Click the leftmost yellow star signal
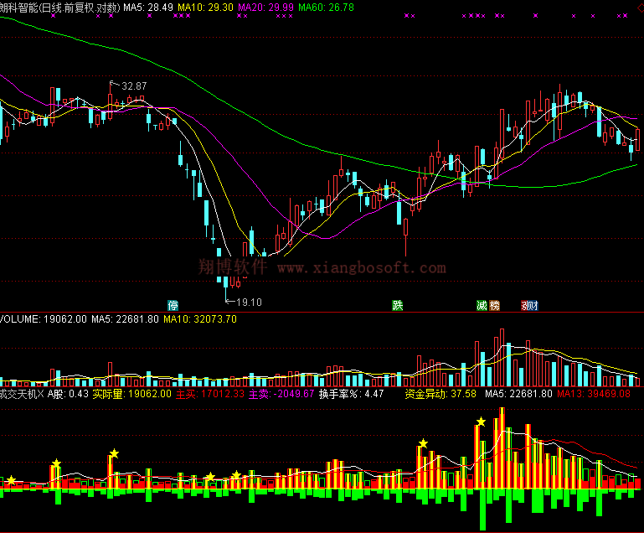The image size is (644, 533). tap(12, 480)
